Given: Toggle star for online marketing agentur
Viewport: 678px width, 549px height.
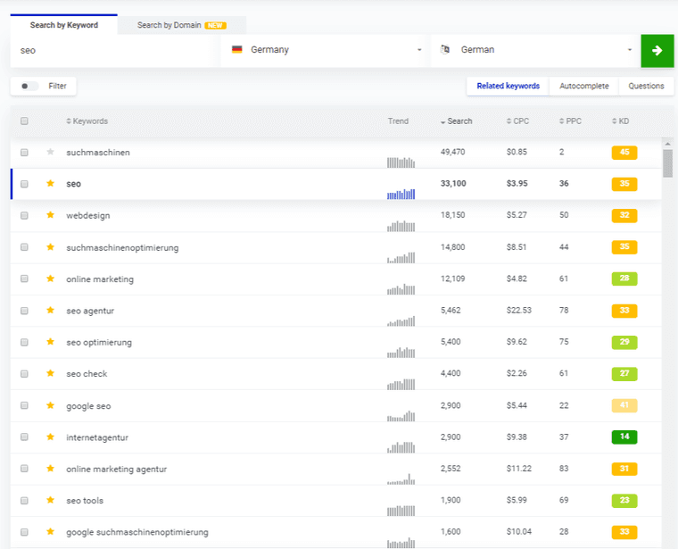Looking at the screenshot, I should point(50,469).
